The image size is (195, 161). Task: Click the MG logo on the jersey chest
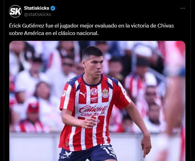click(x=94, y=92)
